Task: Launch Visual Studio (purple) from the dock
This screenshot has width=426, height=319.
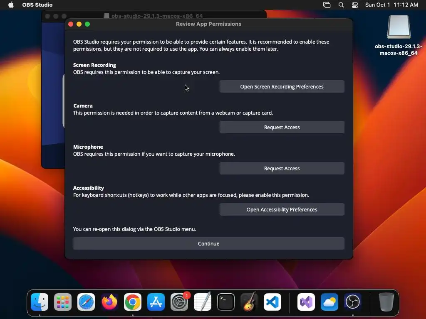Action: tap(306, 302)
